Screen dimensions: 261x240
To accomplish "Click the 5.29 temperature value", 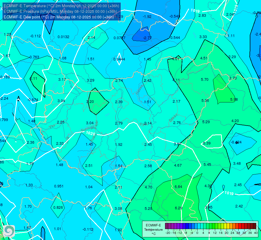I will pyautogui.click(x=206, y=122).
